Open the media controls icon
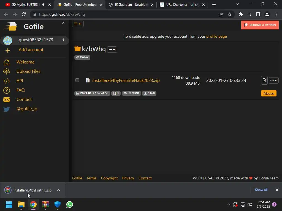 tap(249, 14)
